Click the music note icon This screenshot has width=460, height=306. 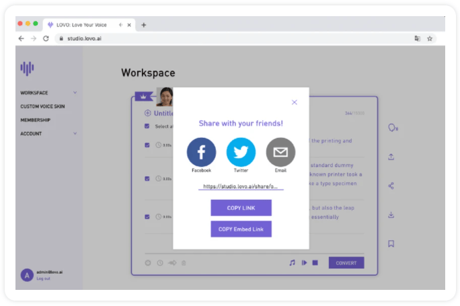pyautogui.click(x=292, y=263)
